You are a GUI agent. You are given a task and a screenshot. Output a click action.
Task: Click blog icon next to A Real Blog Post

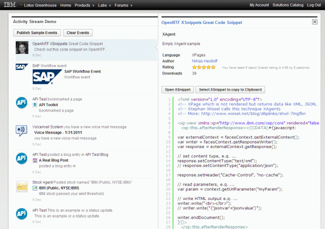pos(35,160)
